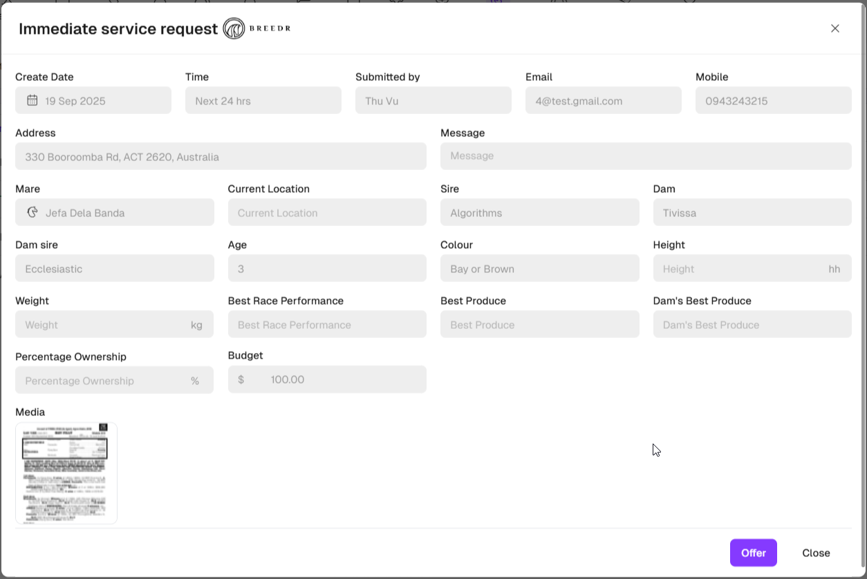Click the horse icon in Mare field
The width and height of the screenshot is (867, 579).
tap(32, 212)
